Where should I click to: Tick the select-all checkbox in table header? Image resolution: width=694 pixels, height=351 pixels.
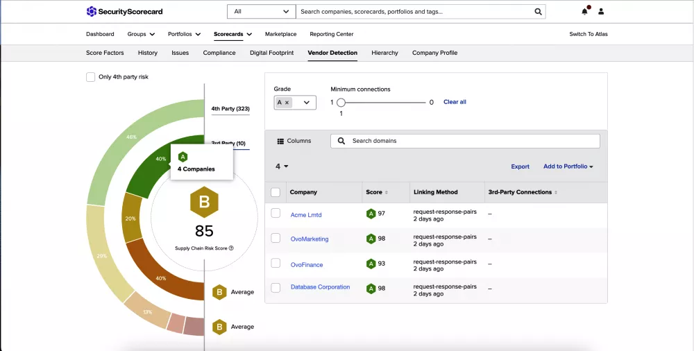pos(276,192)
